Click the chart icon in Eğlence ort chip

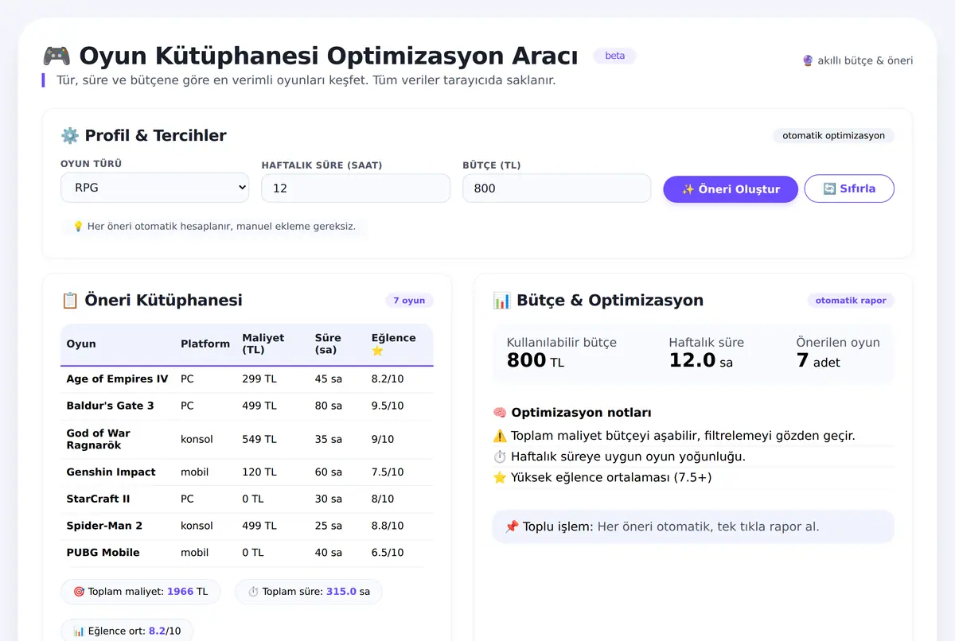click(79, 631)
